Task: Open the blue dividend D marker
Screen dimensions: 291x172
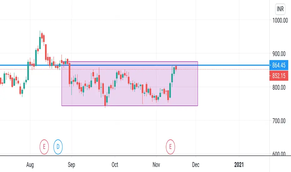Action: pos(58,147)
